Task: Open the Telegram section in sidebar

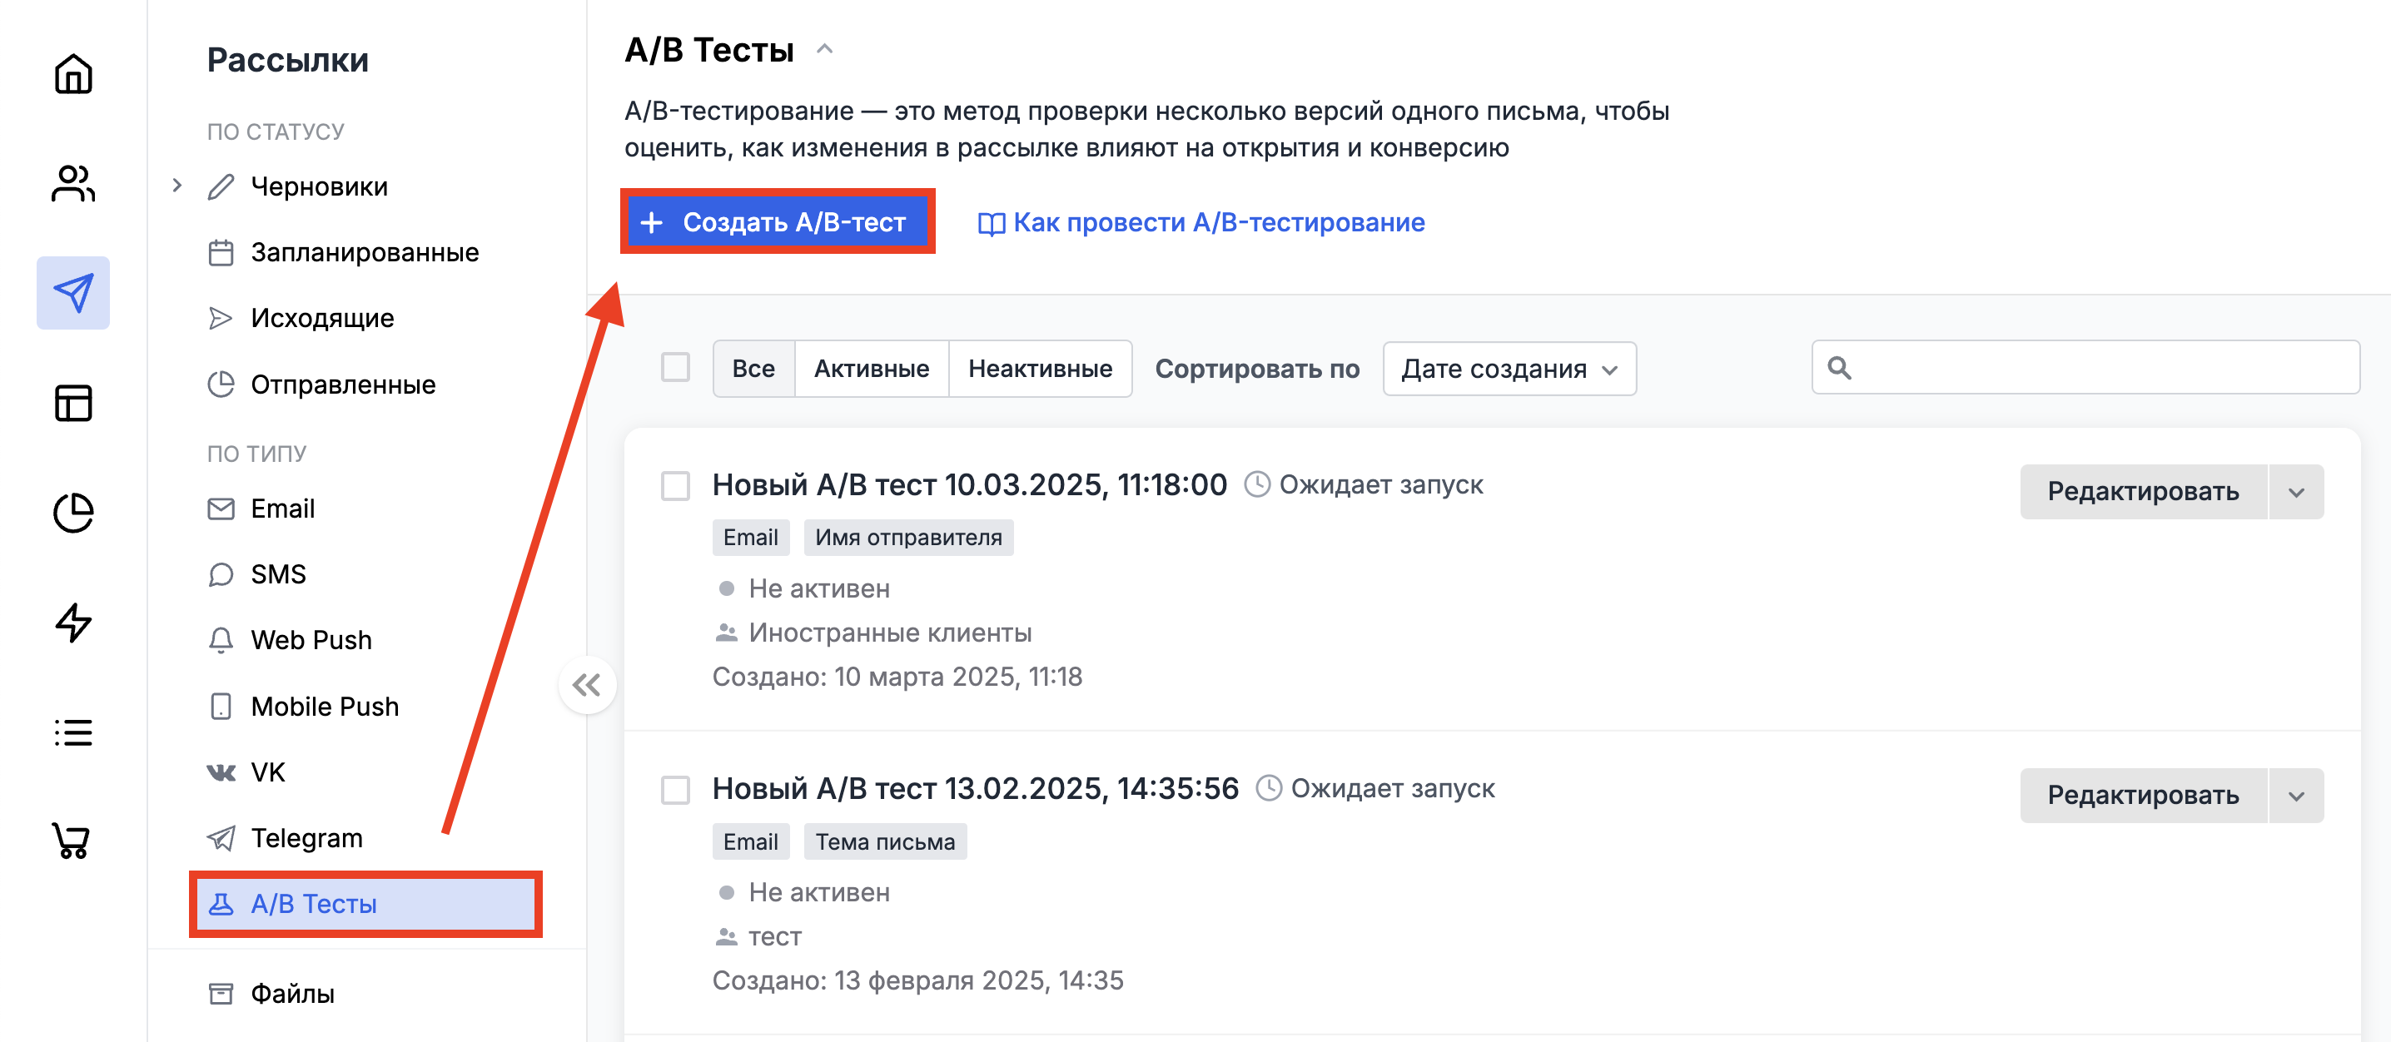Action: [x=306, y=838]
